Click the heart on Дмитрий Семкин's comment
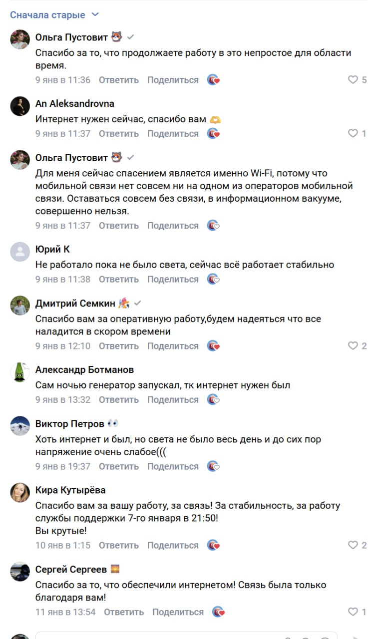This screenshot has height=639, width=374. point(353,345)
